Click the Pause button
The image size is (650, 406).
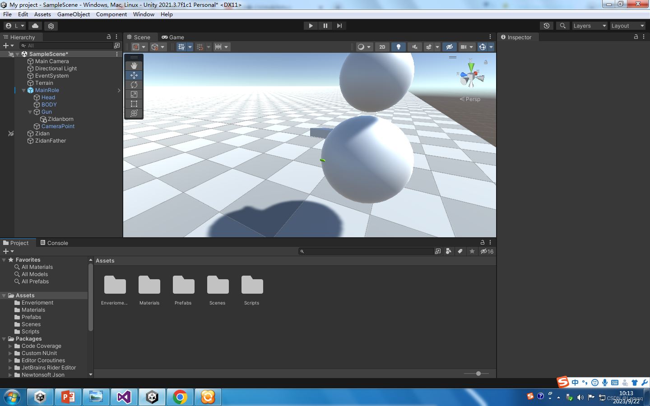(325, 26)
